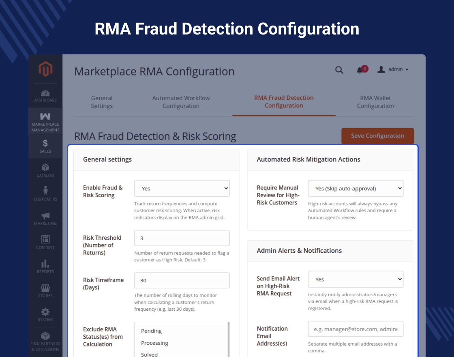Select Pending in exclude status list
Image resolution: width=454 pixels, height=357 pixels.
point(152,331)
